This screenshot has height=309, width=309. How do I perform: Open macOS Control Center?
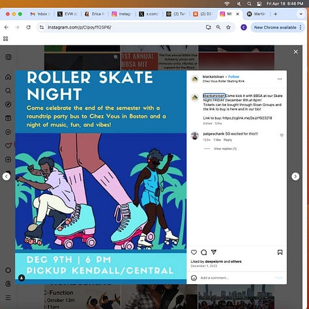click(x=259, y=4)
